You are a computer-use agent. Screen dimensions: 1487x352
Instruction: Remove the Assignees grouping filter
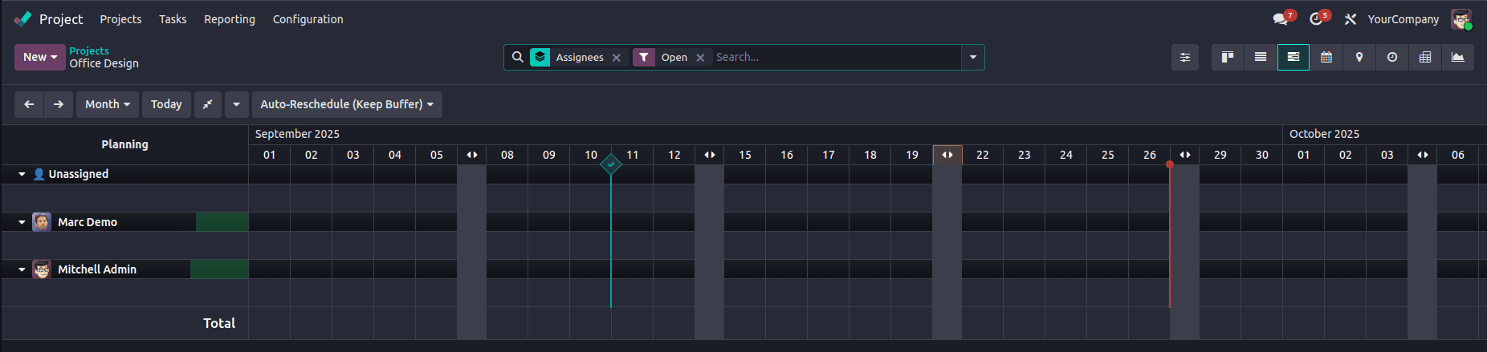tap(617, 58)
